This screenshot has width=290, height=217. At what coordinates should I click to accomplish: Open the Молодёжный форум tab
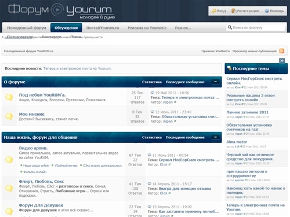(27, 28)
